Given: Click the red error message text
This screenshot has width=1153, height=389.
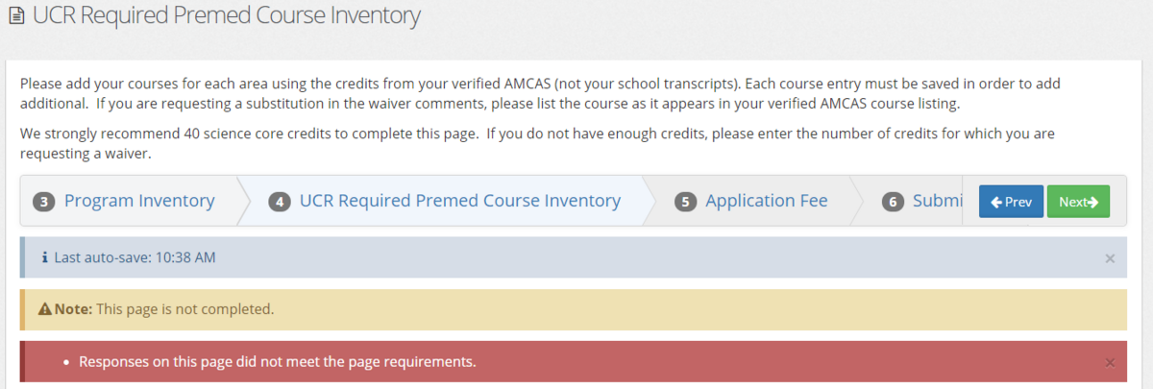Looking at the screenshot, I should pyautogui.click(x=277, y=362).
